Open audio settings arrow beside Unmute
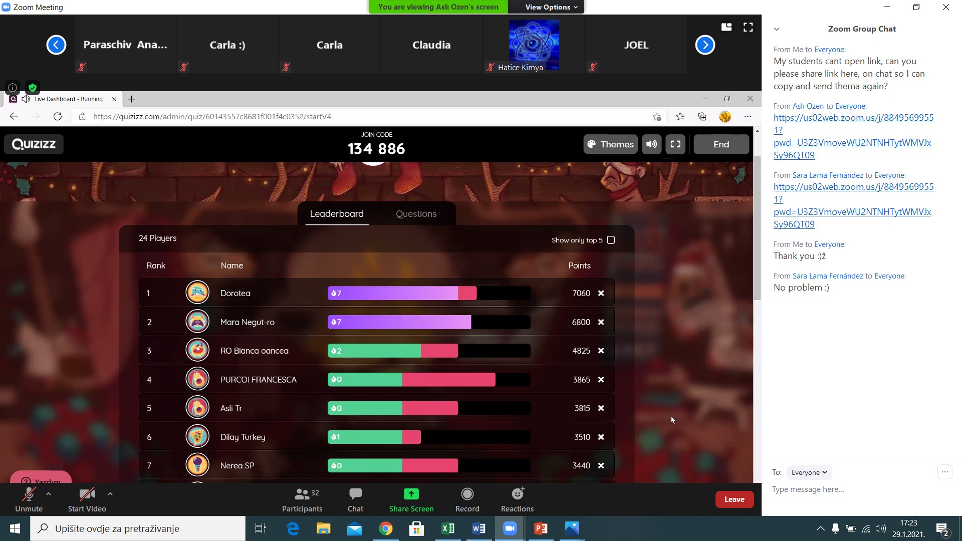 [49, 494]
